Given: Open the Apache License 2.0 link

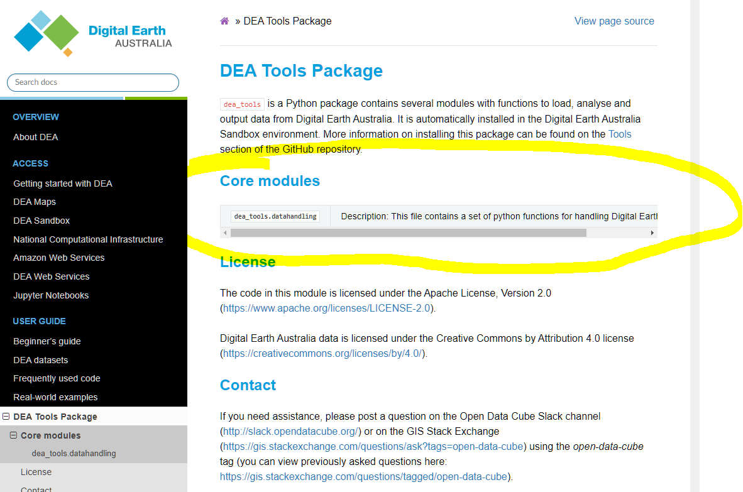Looking at the screenshot, I should pos(326,308).
